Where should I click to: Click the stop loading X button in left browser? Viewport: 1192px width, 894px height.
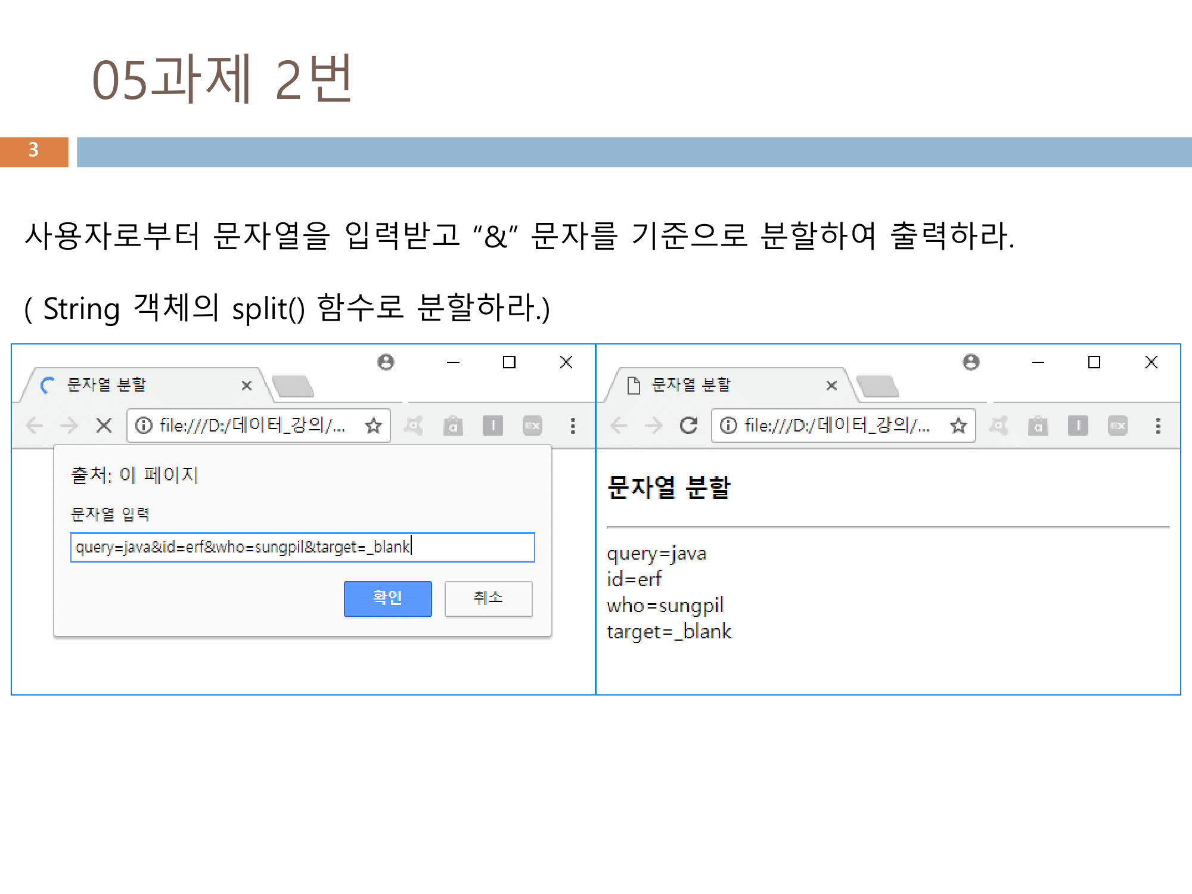coord(104,426)
